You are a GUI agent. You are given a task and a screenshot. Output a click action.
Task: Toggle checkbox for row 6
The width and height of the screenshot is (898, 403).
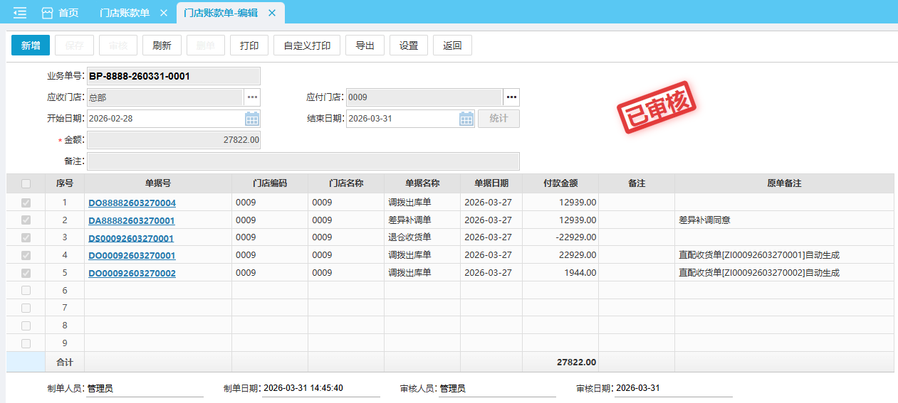(26, 291)
